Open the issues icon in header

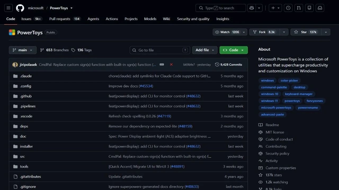point(288,8)
